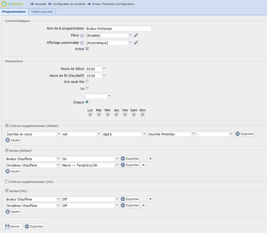This screenshot has height=238, width=267.
Task: Select the Une seule fois radio button
Action: (x=87, y=82)
